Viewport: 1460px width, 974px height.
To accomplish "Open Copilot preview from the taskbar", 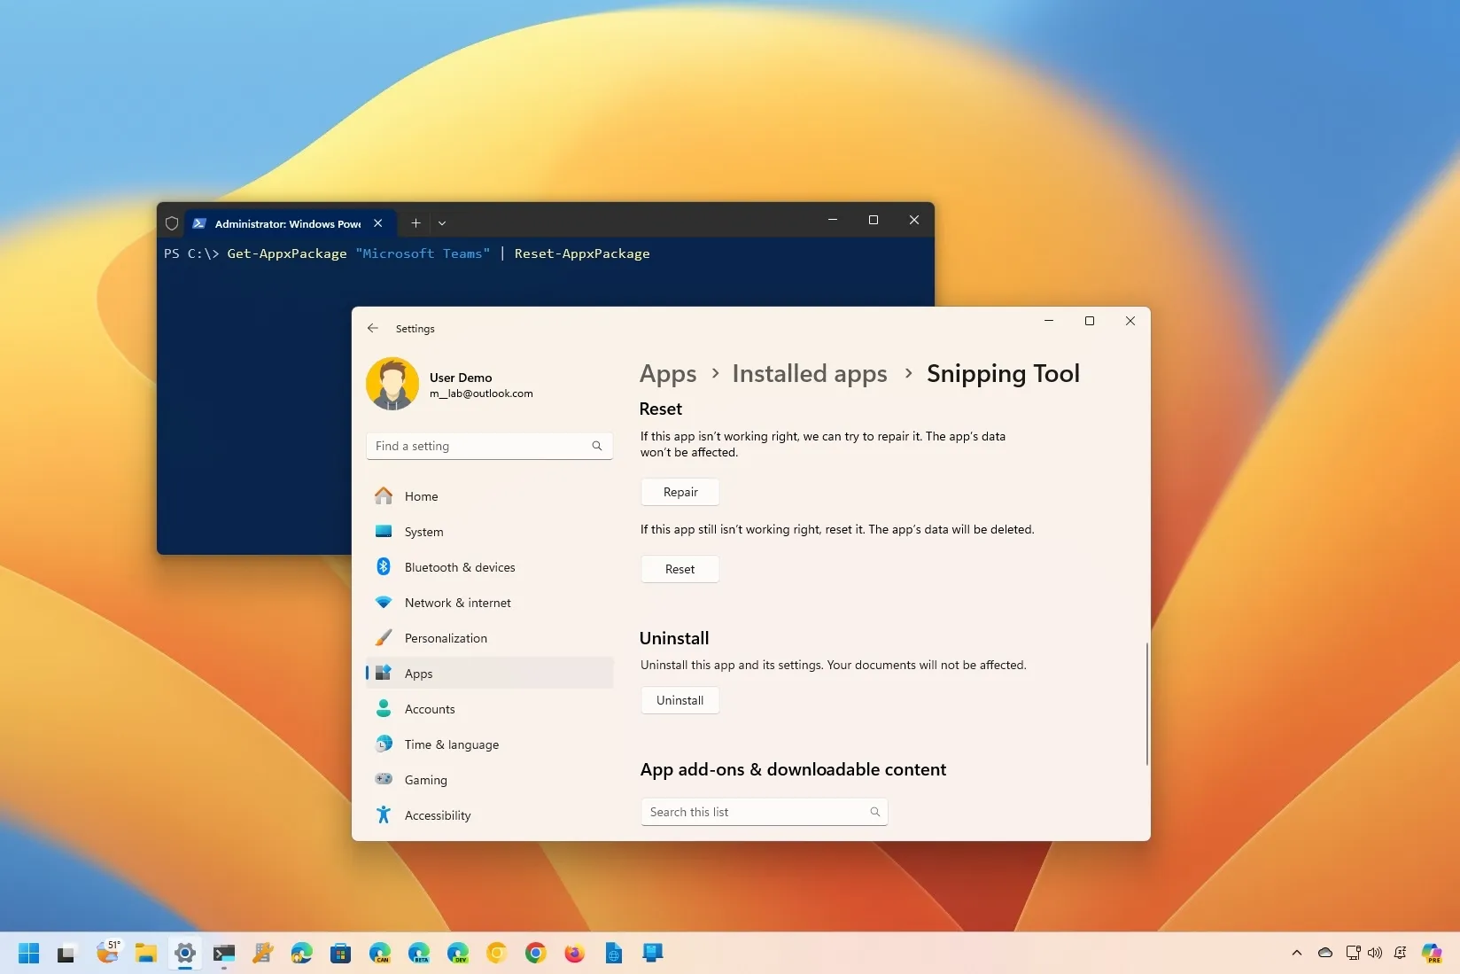I will coord(1433,954).
